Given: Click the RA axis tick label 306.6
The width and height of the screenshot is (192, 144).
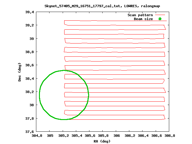Looking at the screenshot, I should [x=157, y=136].
